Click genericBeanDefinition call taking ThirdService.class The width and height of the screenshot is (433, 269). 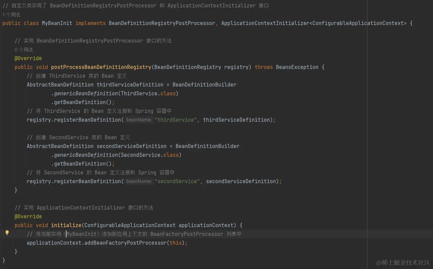(x=86, y=94)
